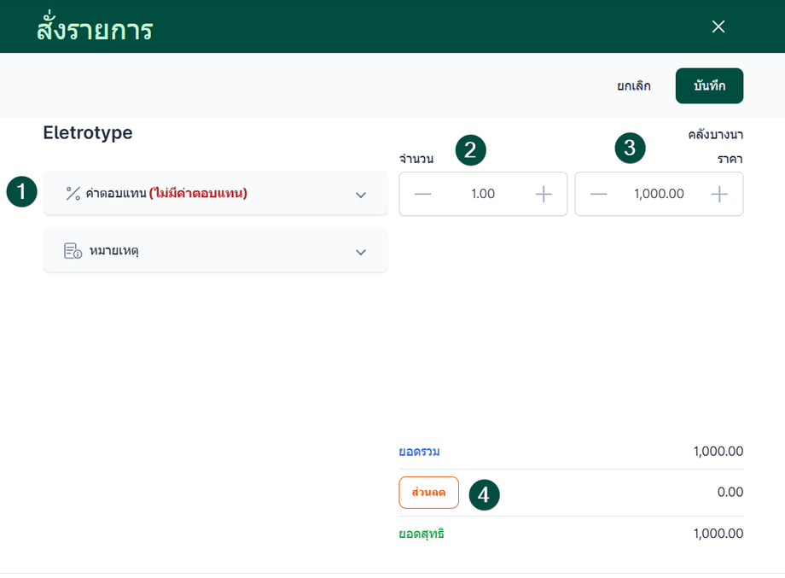Click the ยอดสุทธิ net total label
This screenshot has height=578, width=785.
pos(422,534)
